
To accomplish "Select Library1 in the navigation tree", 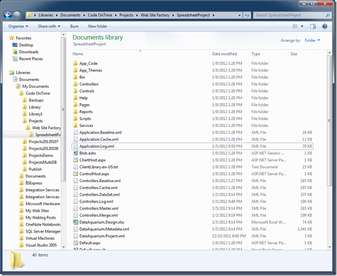I will point(35,114).
